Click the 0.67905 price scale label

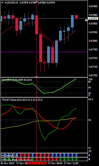[x=93, y=6]
